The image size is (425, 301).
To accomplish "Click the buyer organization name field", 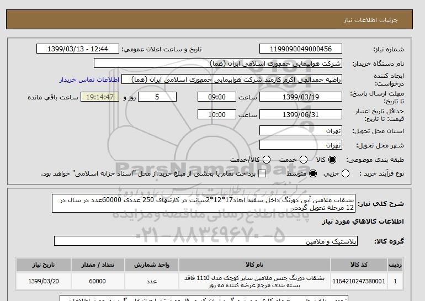I will coord(217,63).
